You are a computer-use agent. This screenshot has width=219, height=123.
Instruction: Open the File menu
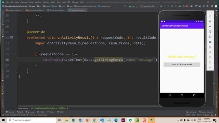pos(7,2)
